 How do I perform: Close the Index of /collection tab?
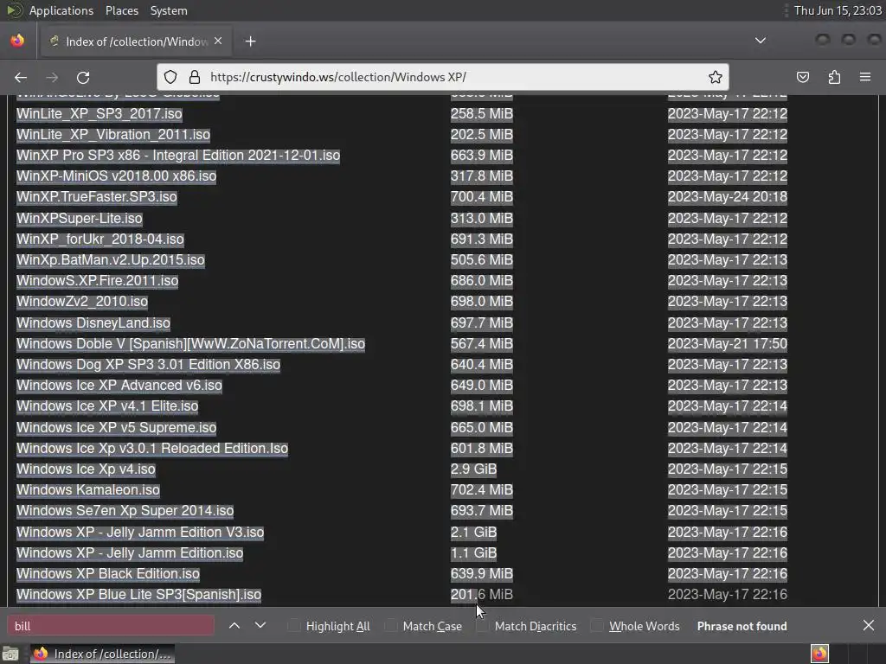pos(218,41)
